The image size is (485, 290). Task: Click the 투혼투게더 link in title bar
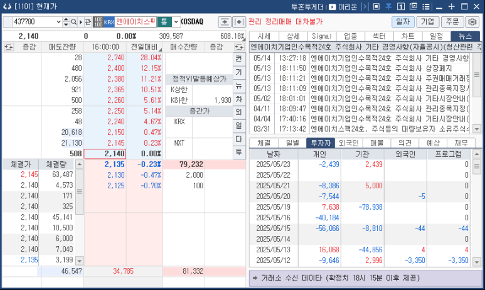(x=307, y=6)
